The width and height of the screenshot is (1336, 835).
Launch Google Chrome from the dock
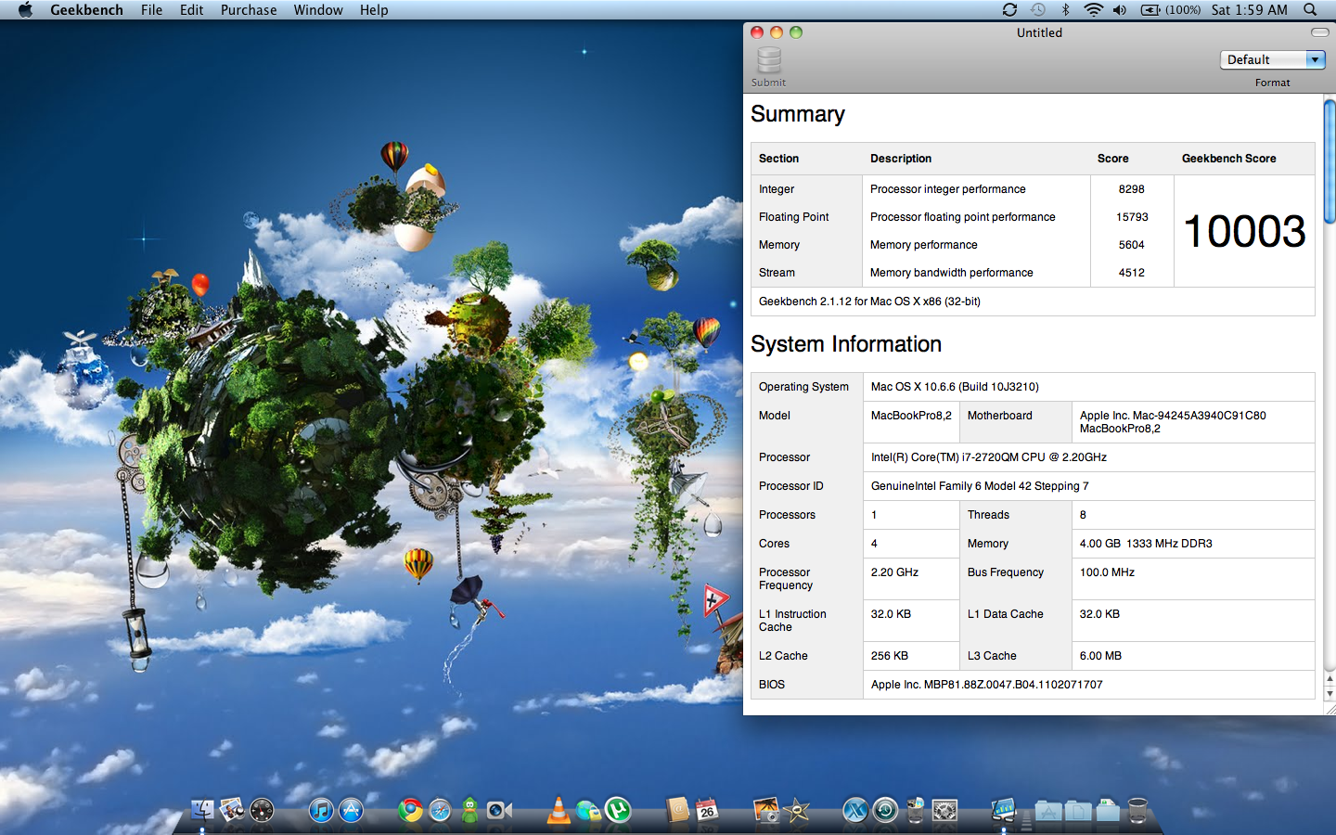[x=410, y=810]
